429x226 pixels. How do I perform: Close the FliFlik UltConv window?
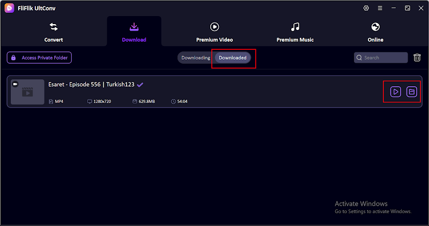pos(421,8)
